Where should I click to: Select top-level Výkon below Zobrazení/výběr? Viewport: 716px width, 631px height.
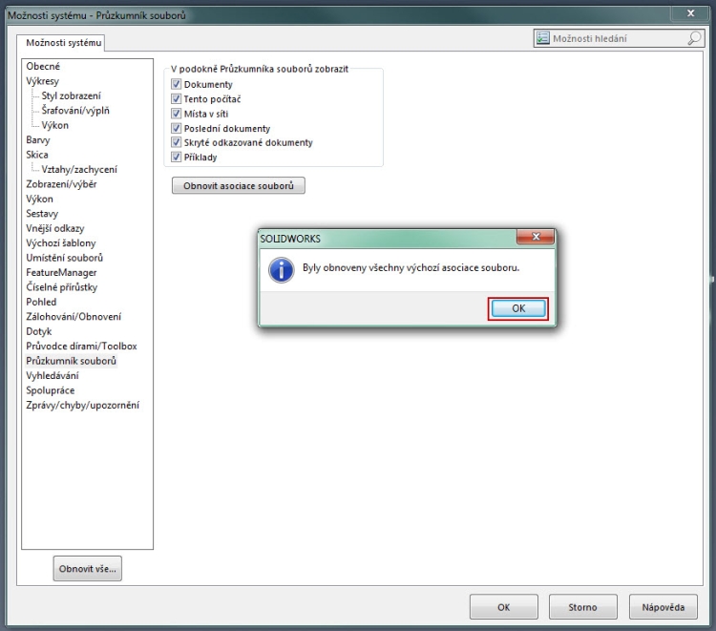point(39,199)
